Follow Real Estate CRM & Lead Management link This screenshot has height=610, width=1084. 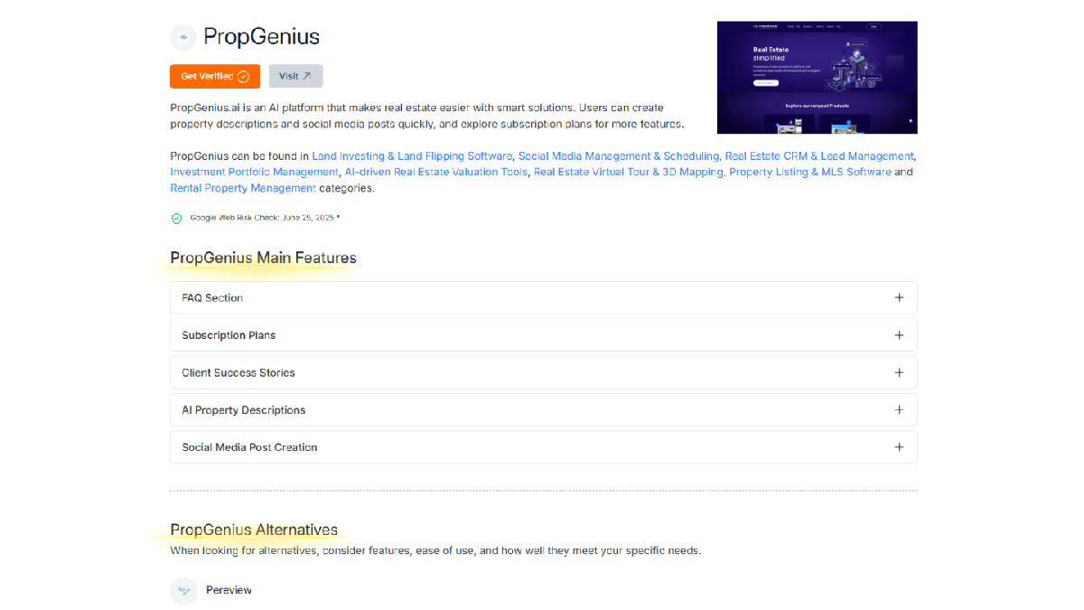(818, 156)
